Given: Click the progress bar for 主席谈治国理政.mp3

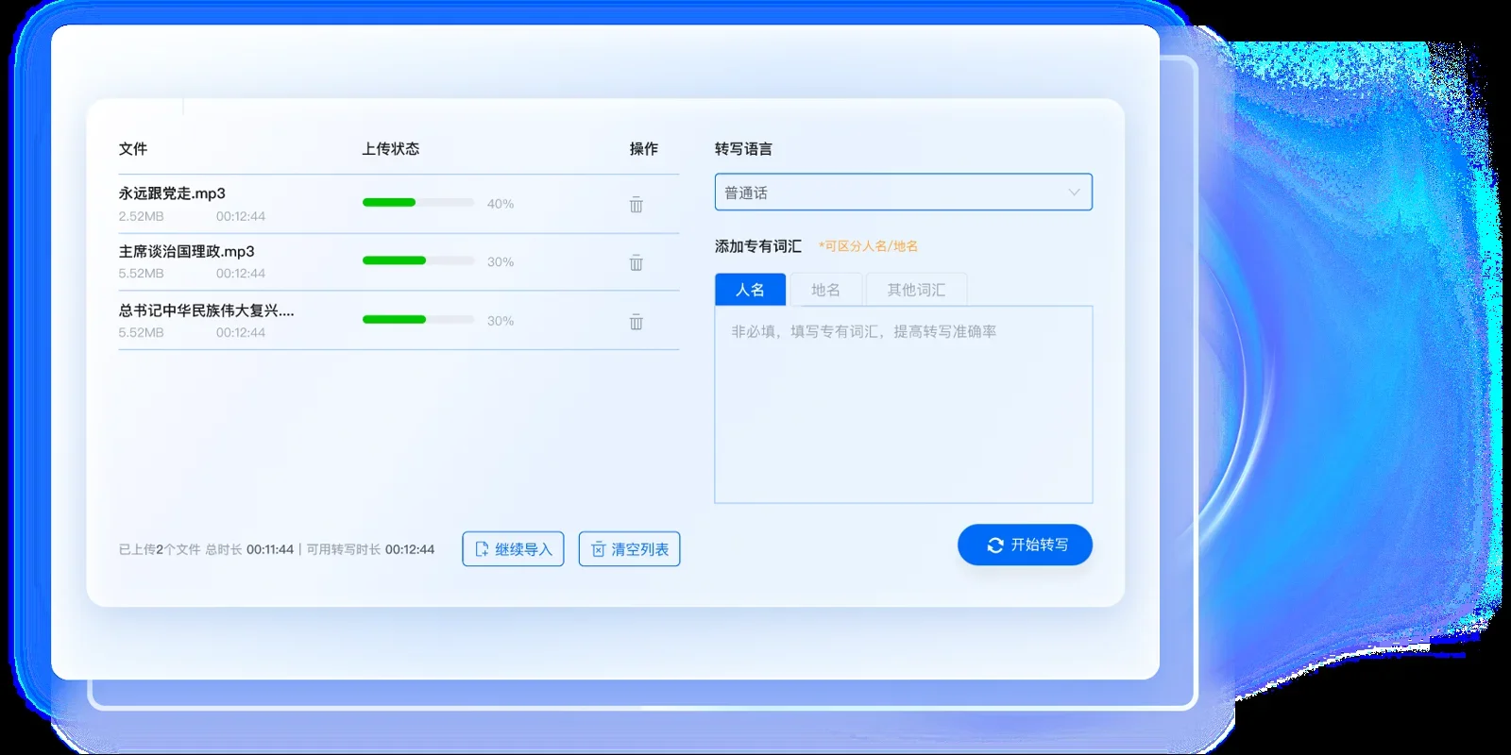Looking at the screenshot, I should point(418,261).
